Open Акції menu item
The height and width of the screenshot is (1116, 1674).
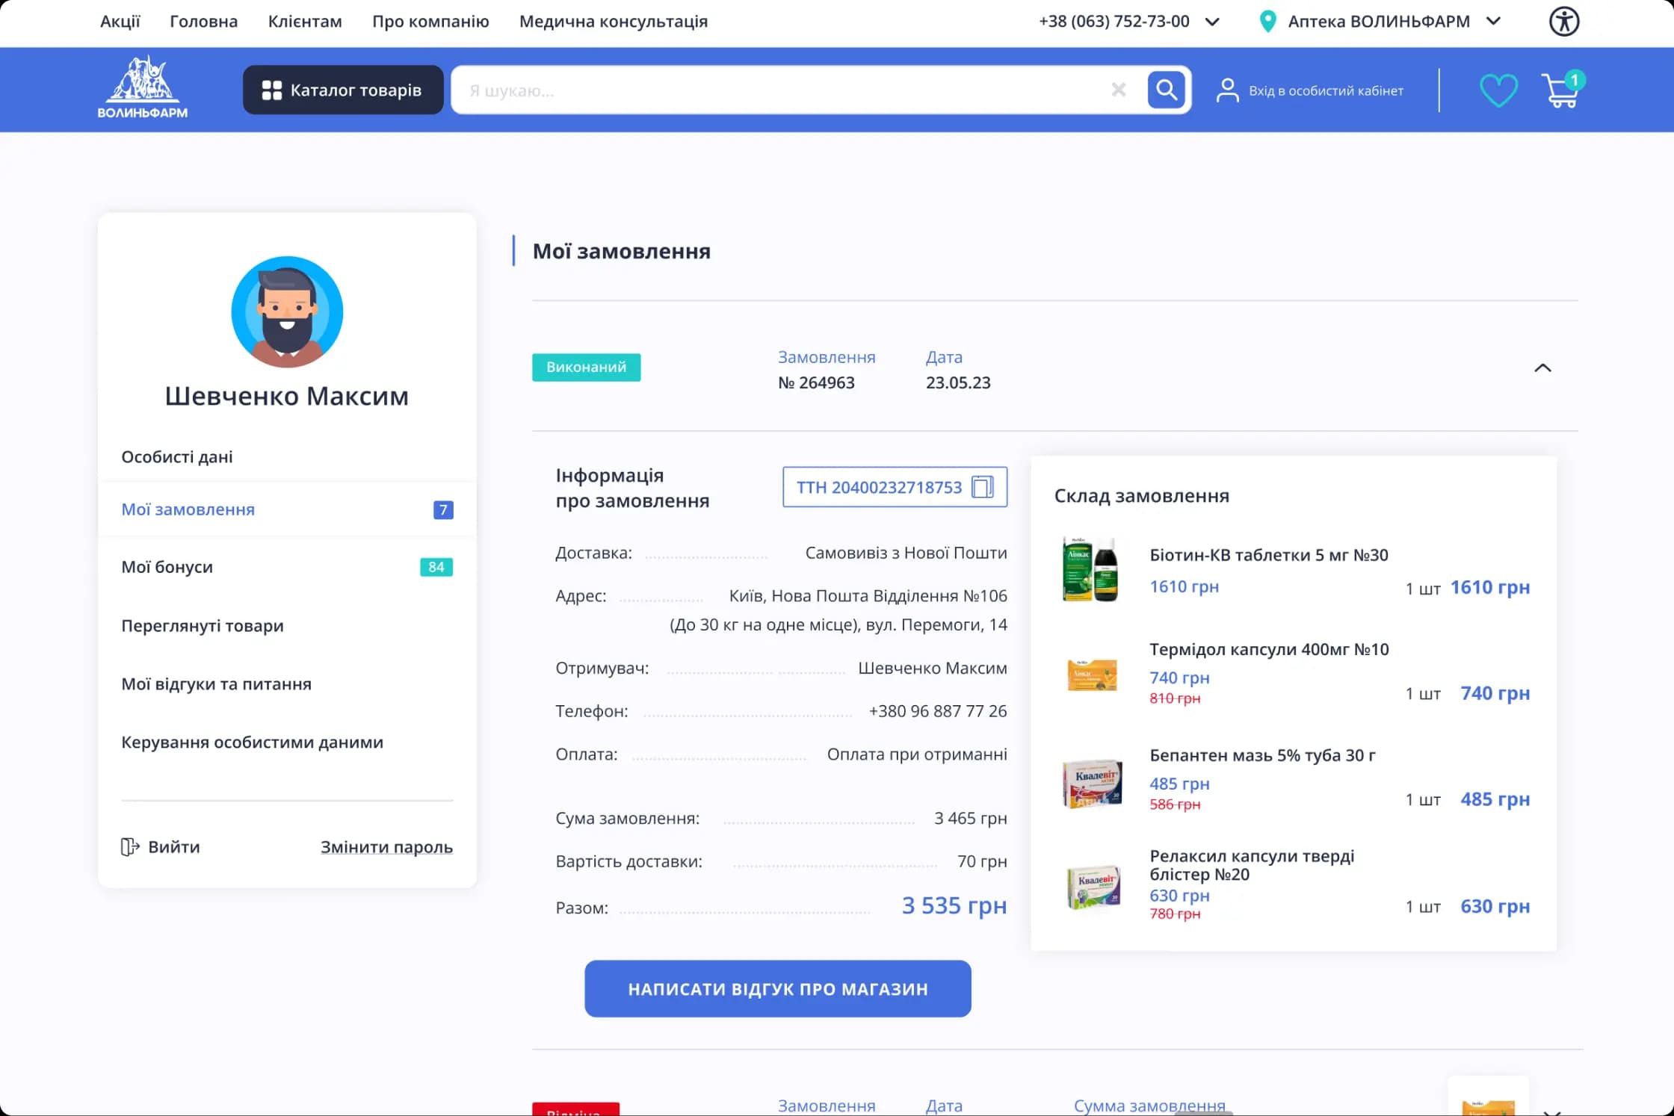coord(120,21)
